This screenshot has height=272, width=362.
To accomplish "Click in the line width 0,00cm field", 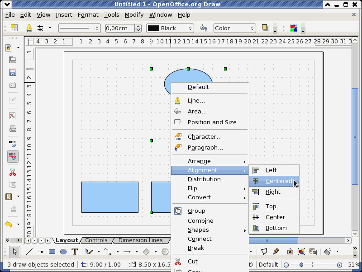I will tap(120, 28).
